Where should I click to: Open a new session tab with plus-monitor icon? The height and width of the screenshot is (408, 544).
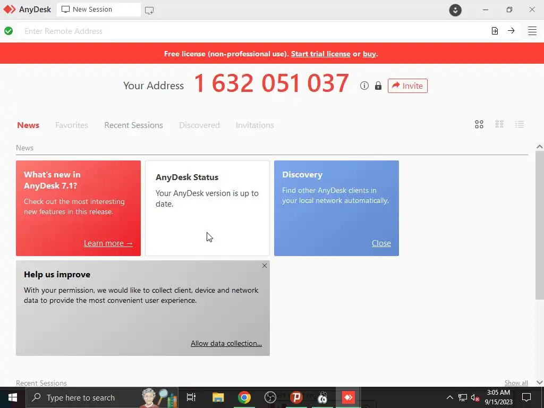click(x=149, y=11)
